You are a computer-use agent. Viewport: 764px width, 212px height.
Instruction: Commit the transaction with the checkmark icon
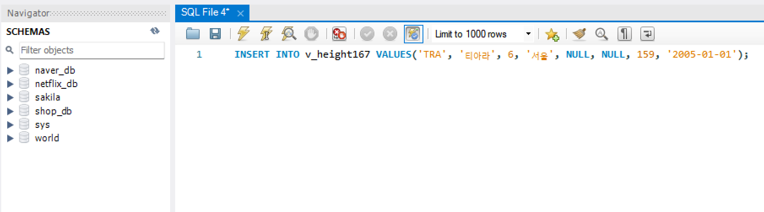(x=367, y=34)
